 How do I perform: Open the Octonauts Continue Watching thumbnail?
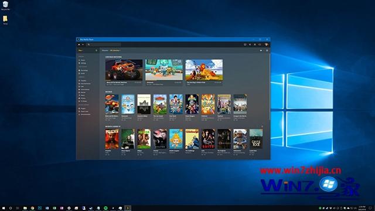[164, 70]
